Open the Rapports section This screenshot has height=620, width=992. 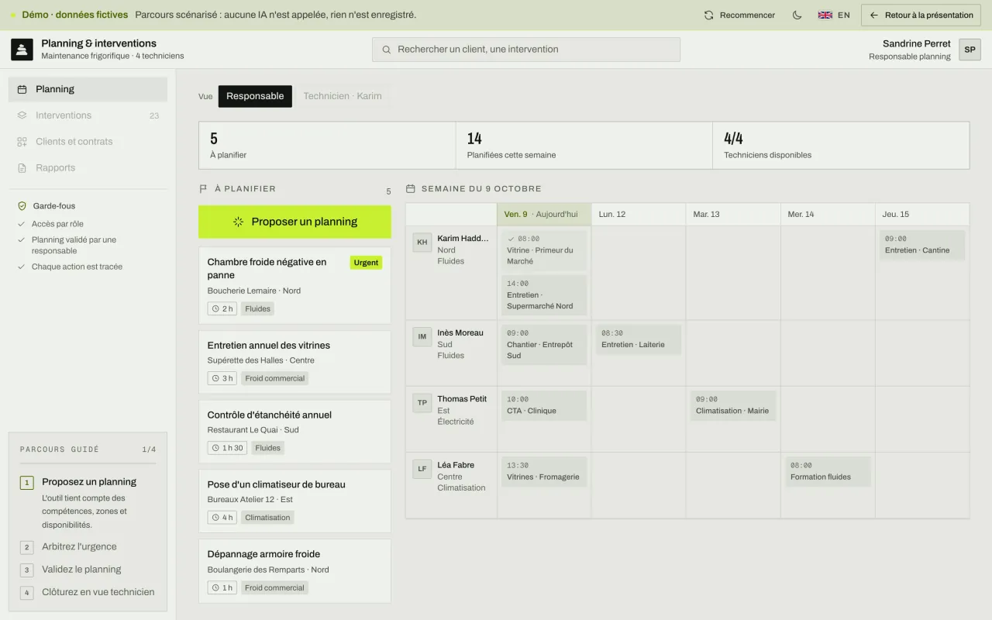[88, 168]
